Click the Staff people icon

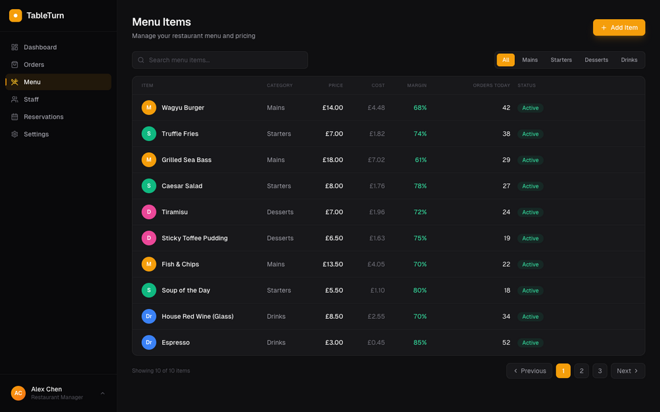coord(14,99)
